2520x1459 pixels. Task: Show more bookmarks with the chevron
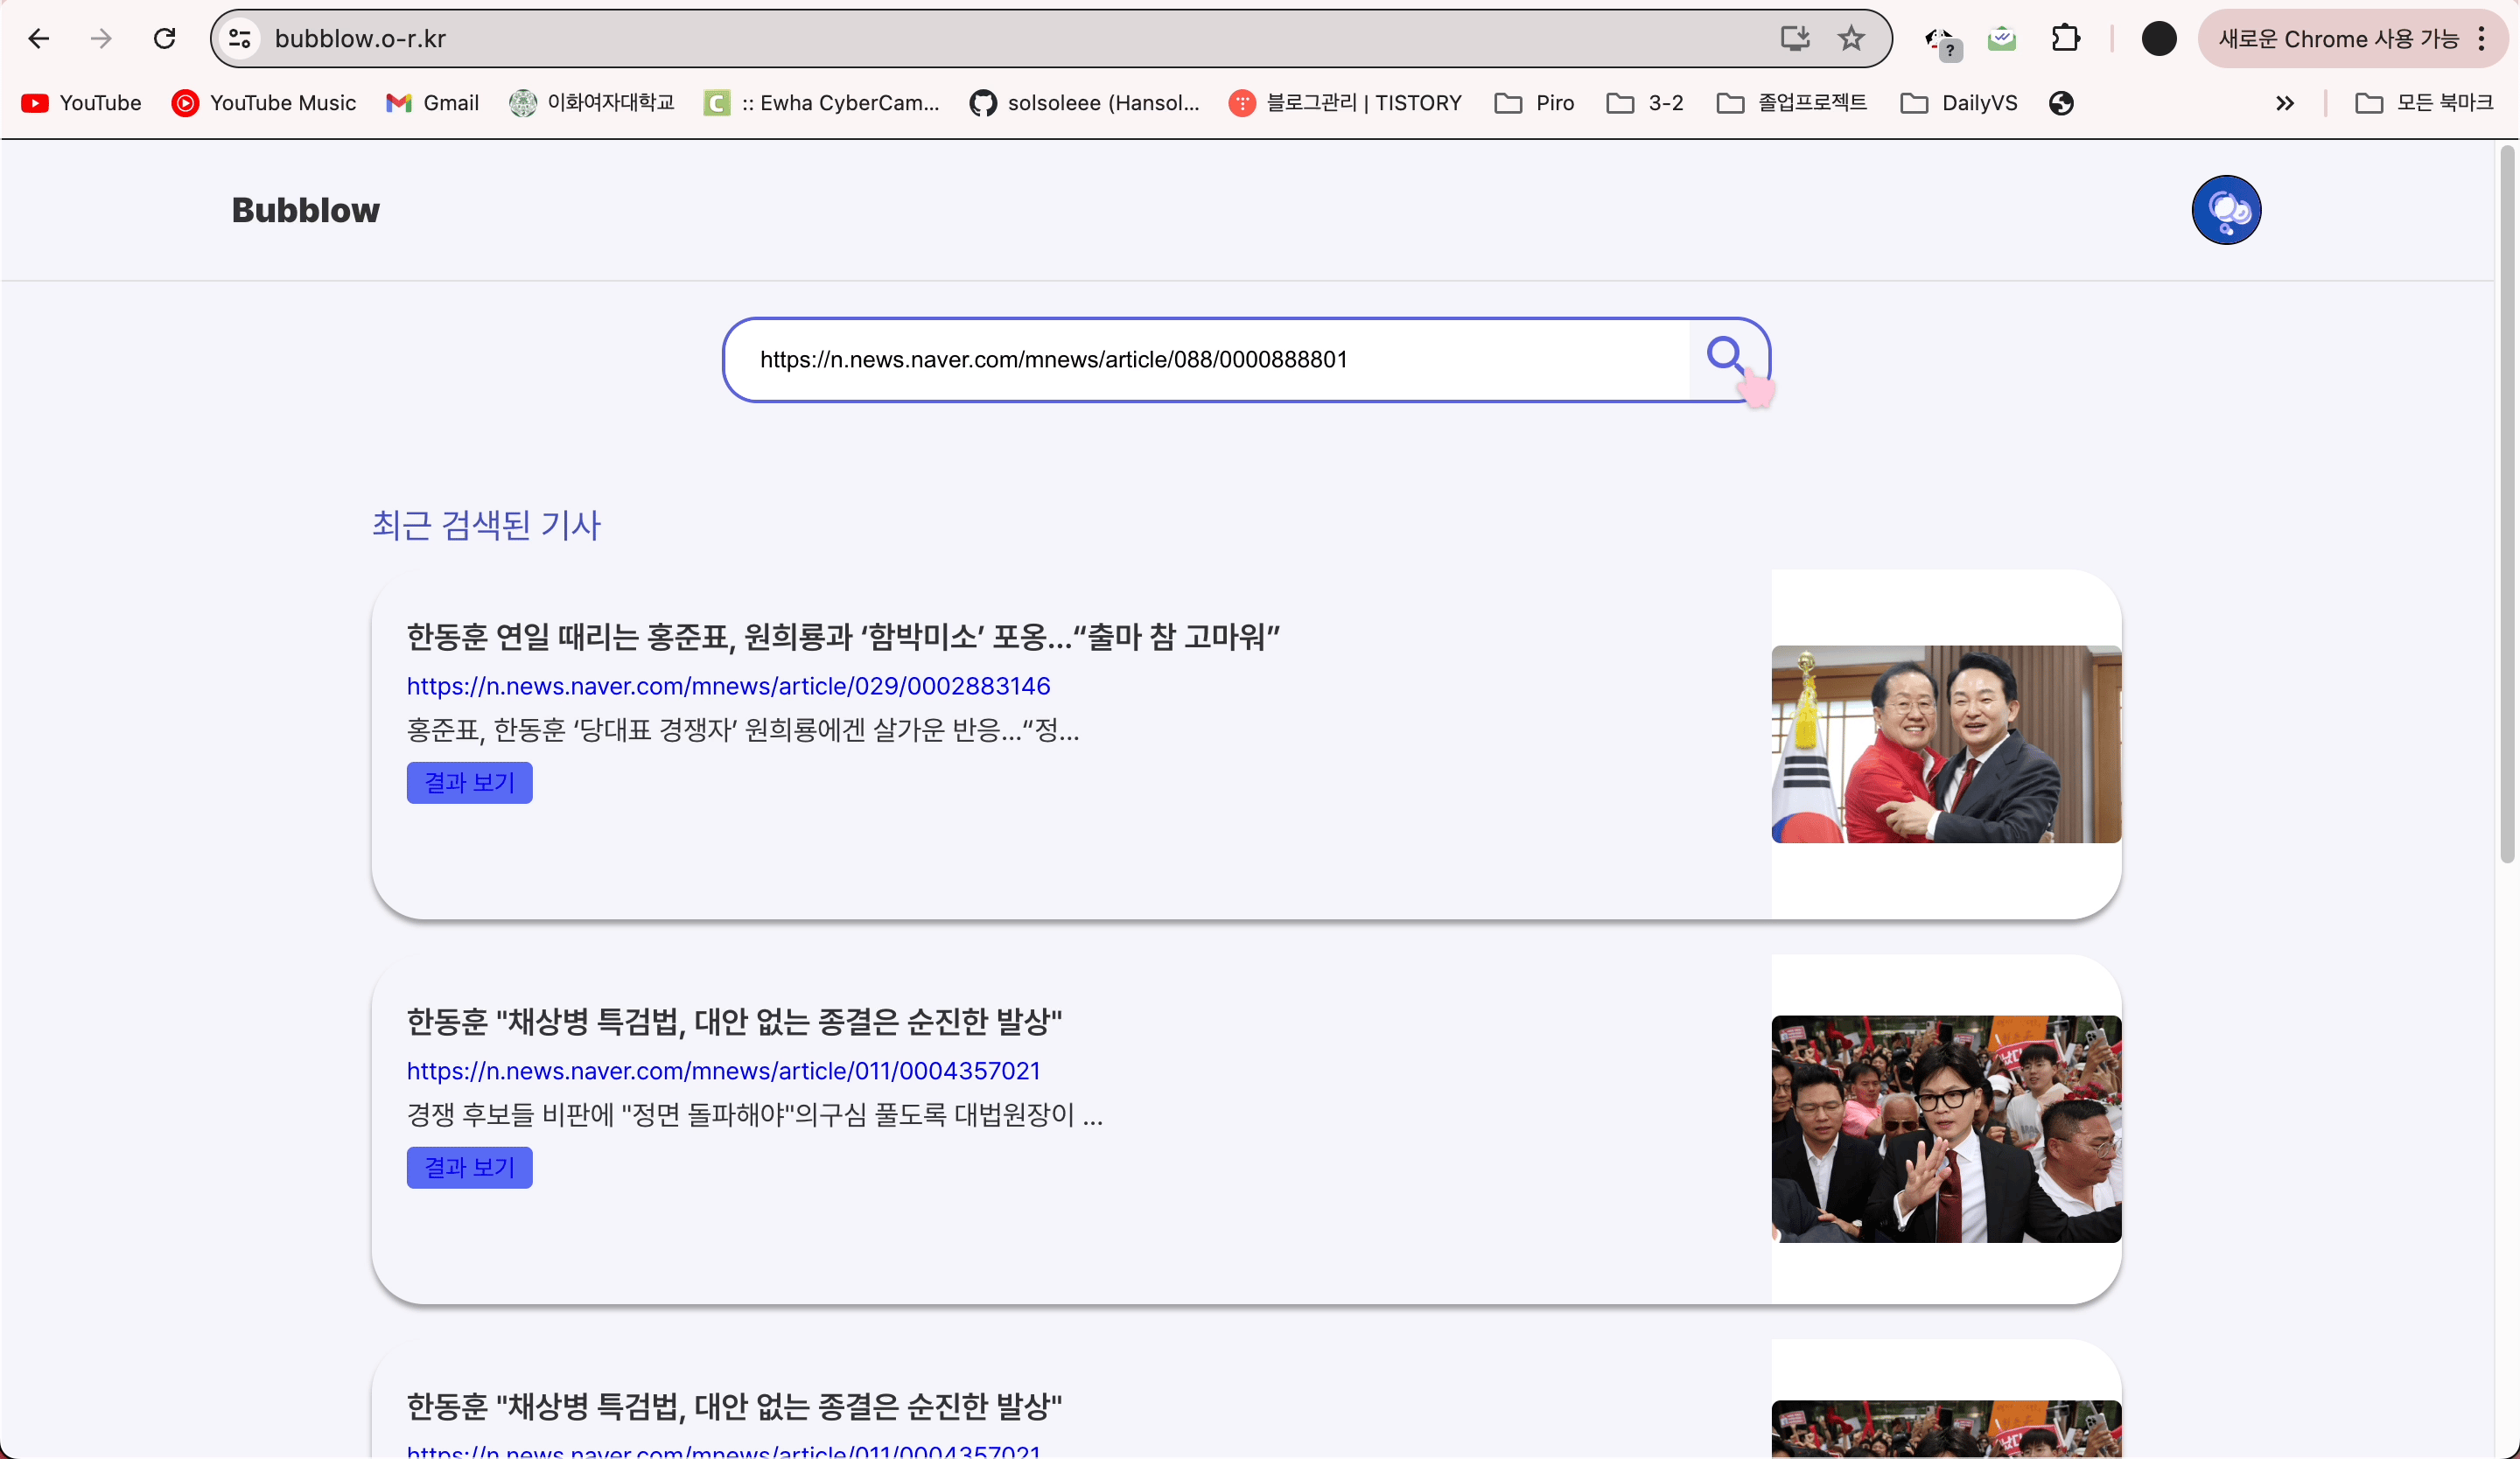2285,103
